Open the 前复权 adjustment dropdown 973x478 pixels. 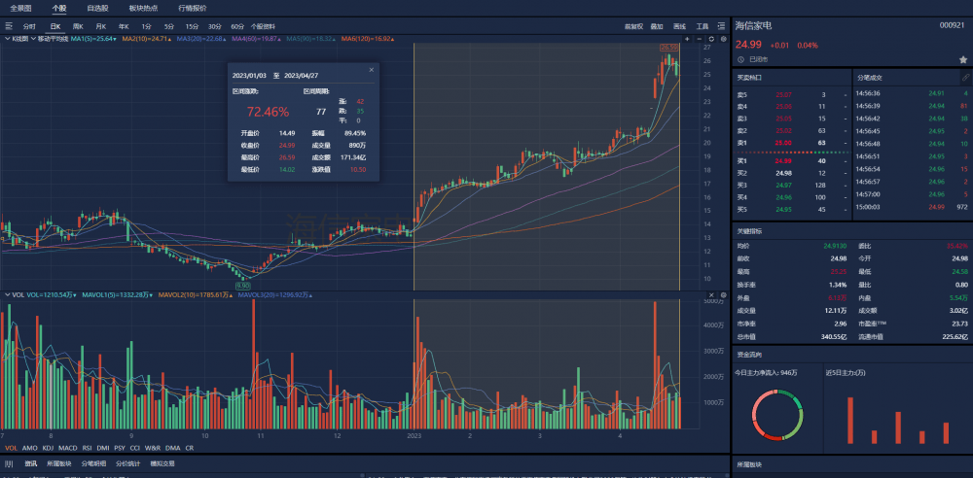point(633,26)
